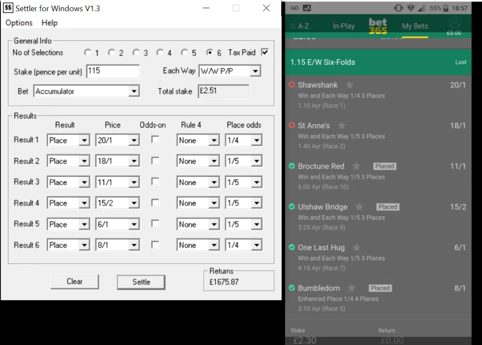Tick Odds-on checkbox for Result 4
This screenshot has width=482, height=345.
click(x=155, y=203)
